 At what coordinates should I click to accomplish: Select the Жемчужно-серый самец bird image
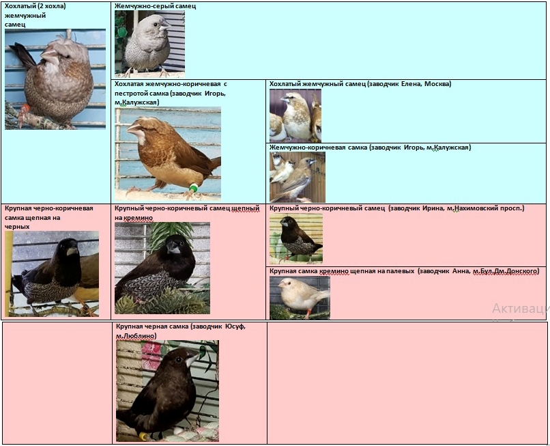(149, 44)
